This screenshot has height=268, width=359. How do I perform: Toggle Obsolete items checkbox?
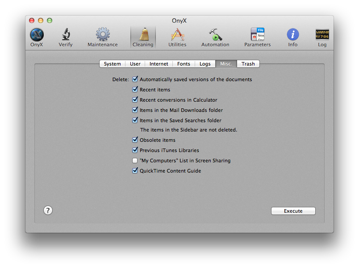[x=135, y=140]
